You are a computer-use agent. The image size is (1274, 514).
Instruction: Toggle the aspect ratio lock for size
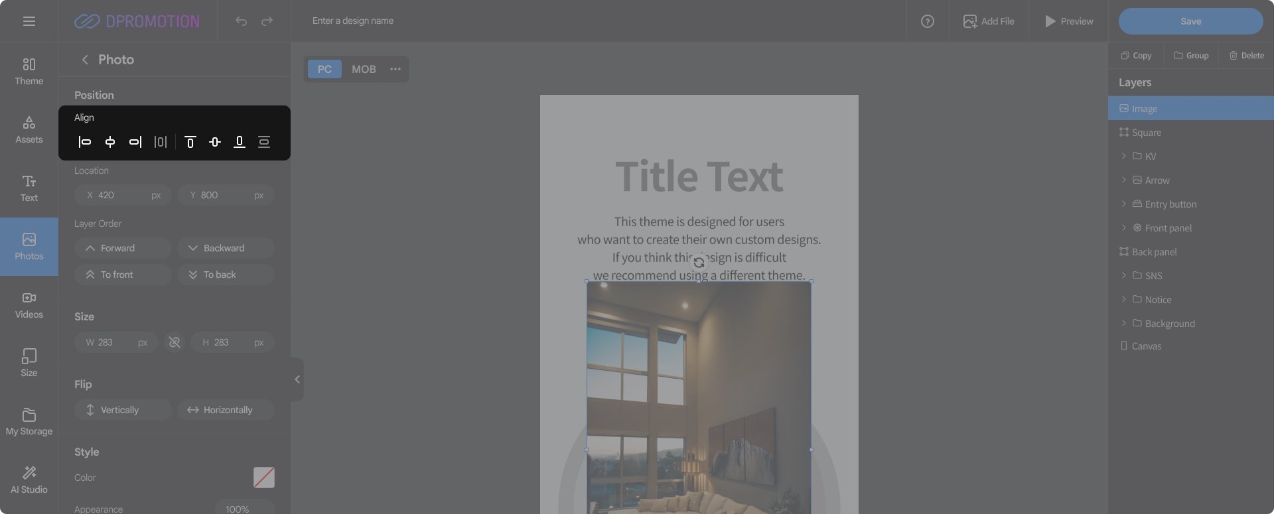(175, 342)
